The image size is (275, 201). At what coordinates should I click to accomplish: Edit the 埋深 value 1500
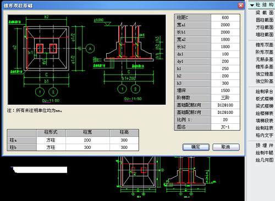(226, 90)
